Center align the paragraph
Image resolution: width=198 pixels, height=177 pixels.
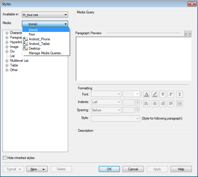[155, 104]
